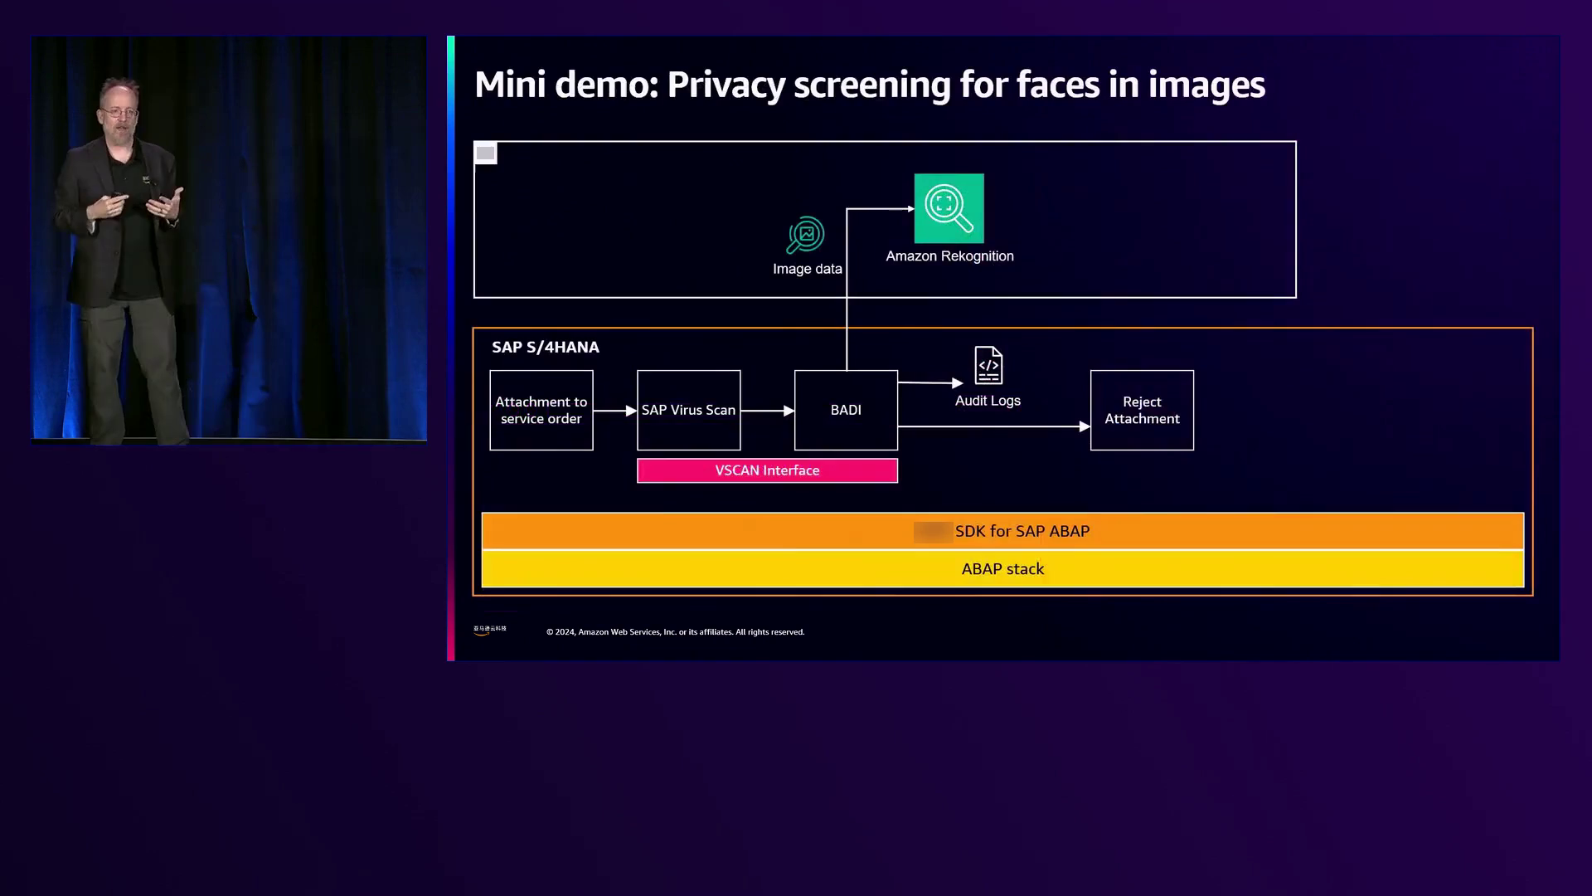The image size is (1592, 896).
Task: Click the BADI box
Action: pos(846,411)
